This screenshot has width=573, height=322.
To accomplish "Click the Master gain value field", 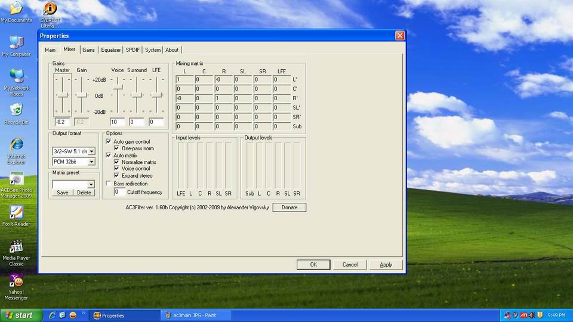I will 63,122.
